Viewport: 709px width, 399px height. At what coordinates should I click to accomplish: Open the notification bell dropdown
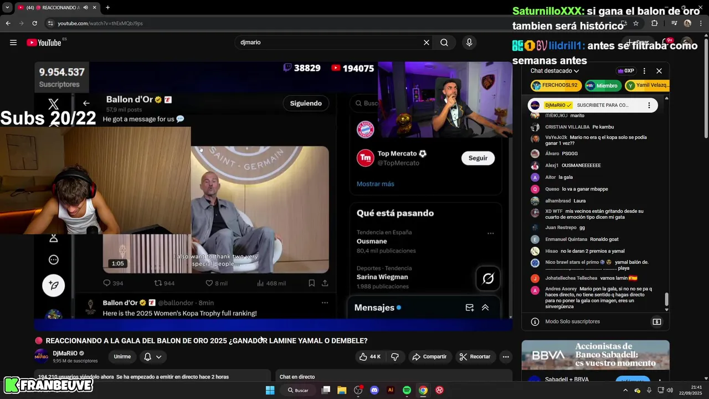point(153,357)
